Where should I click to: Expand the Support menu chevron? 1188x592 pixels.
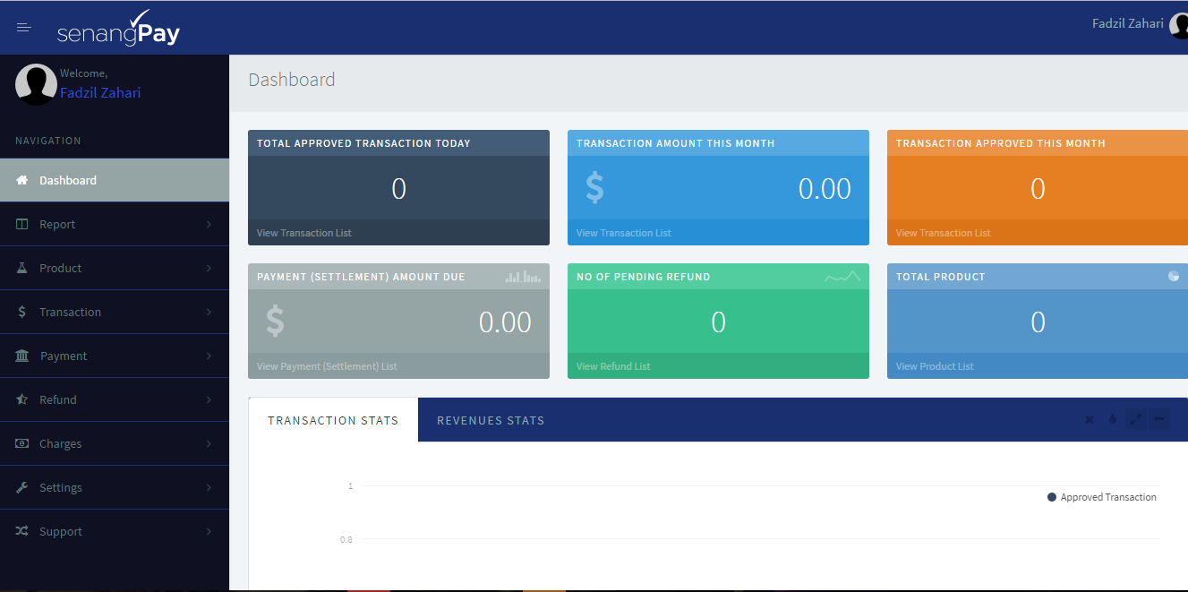[x=209, y=531]
